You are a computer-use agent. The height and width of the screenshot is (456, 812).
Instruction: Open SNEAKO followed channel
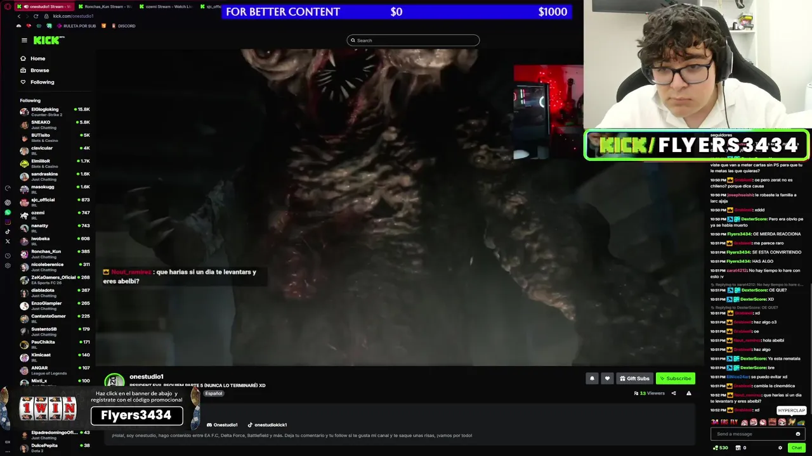click(55, 125)
